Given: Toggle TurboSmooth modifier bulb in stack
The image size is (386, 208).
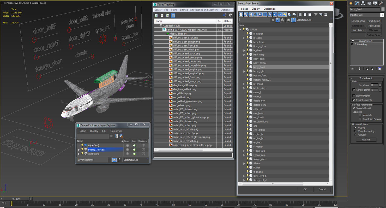Looking at the screenshot, I should pos(353,41).
